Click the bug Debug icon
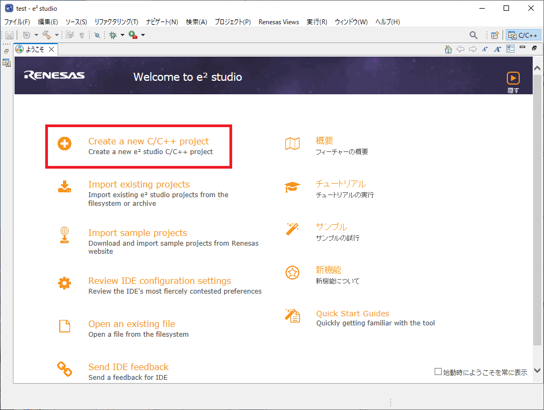This screenshot has height=410, width=544. click(x=113, y=35)
